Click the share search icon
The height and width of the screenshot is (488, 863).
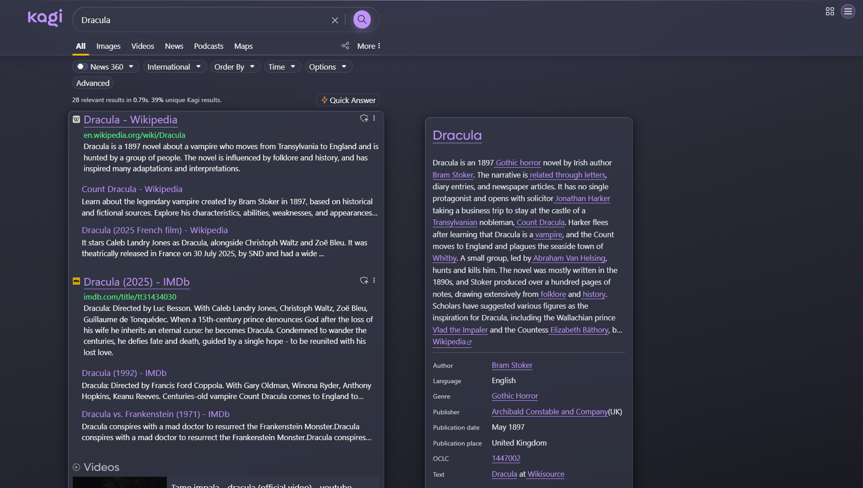(345, 46)
